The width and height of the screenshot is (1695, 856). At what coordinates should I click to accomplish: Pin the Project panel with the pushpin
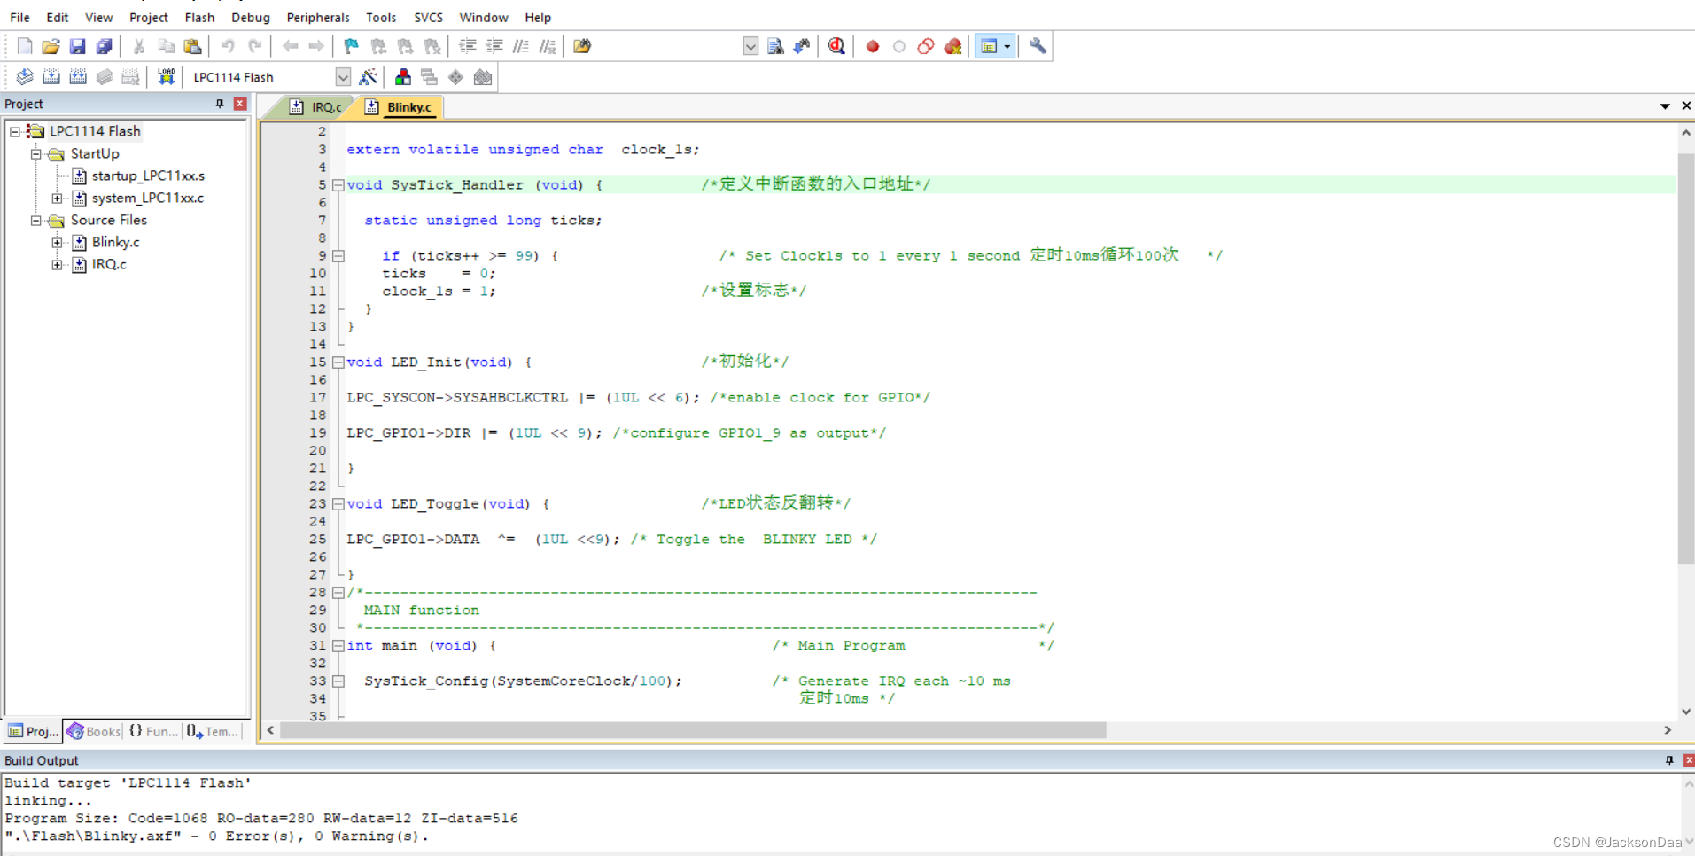point(220,104)
